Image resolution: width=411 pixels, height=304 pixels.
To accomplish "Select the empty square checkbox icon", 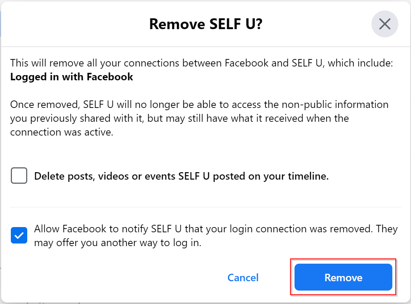I will 19,176.
